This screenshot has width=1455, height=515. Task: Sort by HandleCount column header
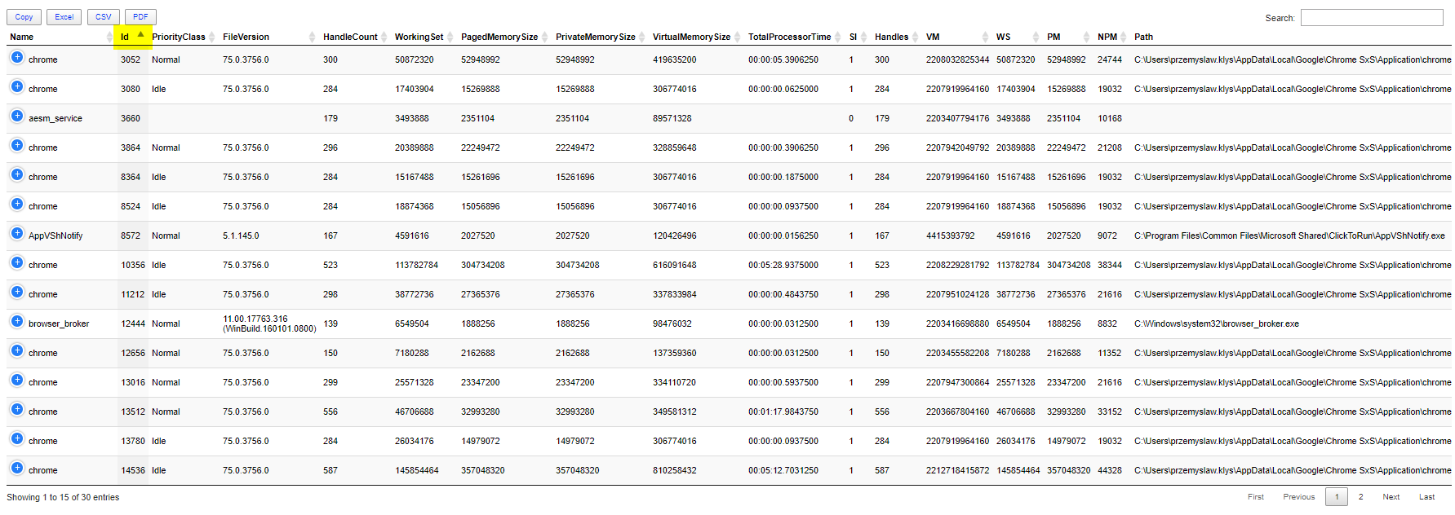coord(350,37)
